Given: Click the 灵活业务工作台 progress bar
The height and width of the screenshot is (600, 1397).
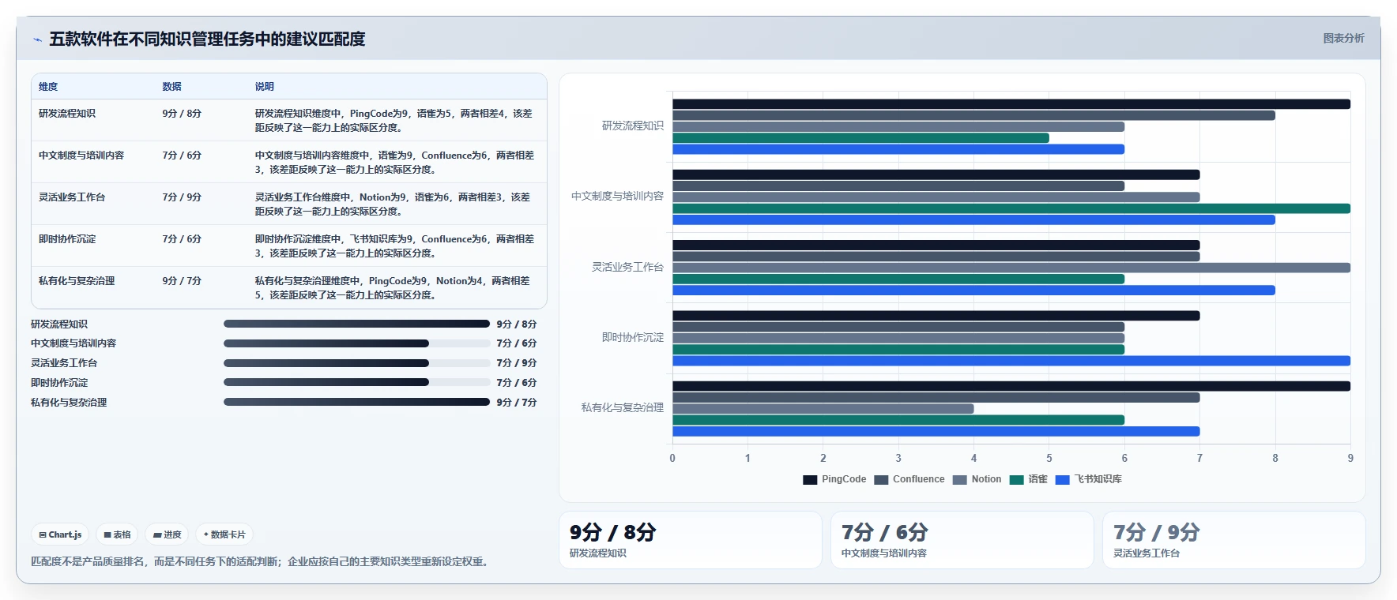Looking at the screenshot, I should pos(356,363).
